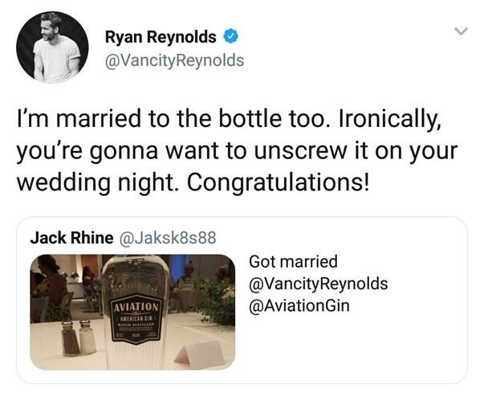
Task: Select the main tweet text about bottle
Action: 237,151
